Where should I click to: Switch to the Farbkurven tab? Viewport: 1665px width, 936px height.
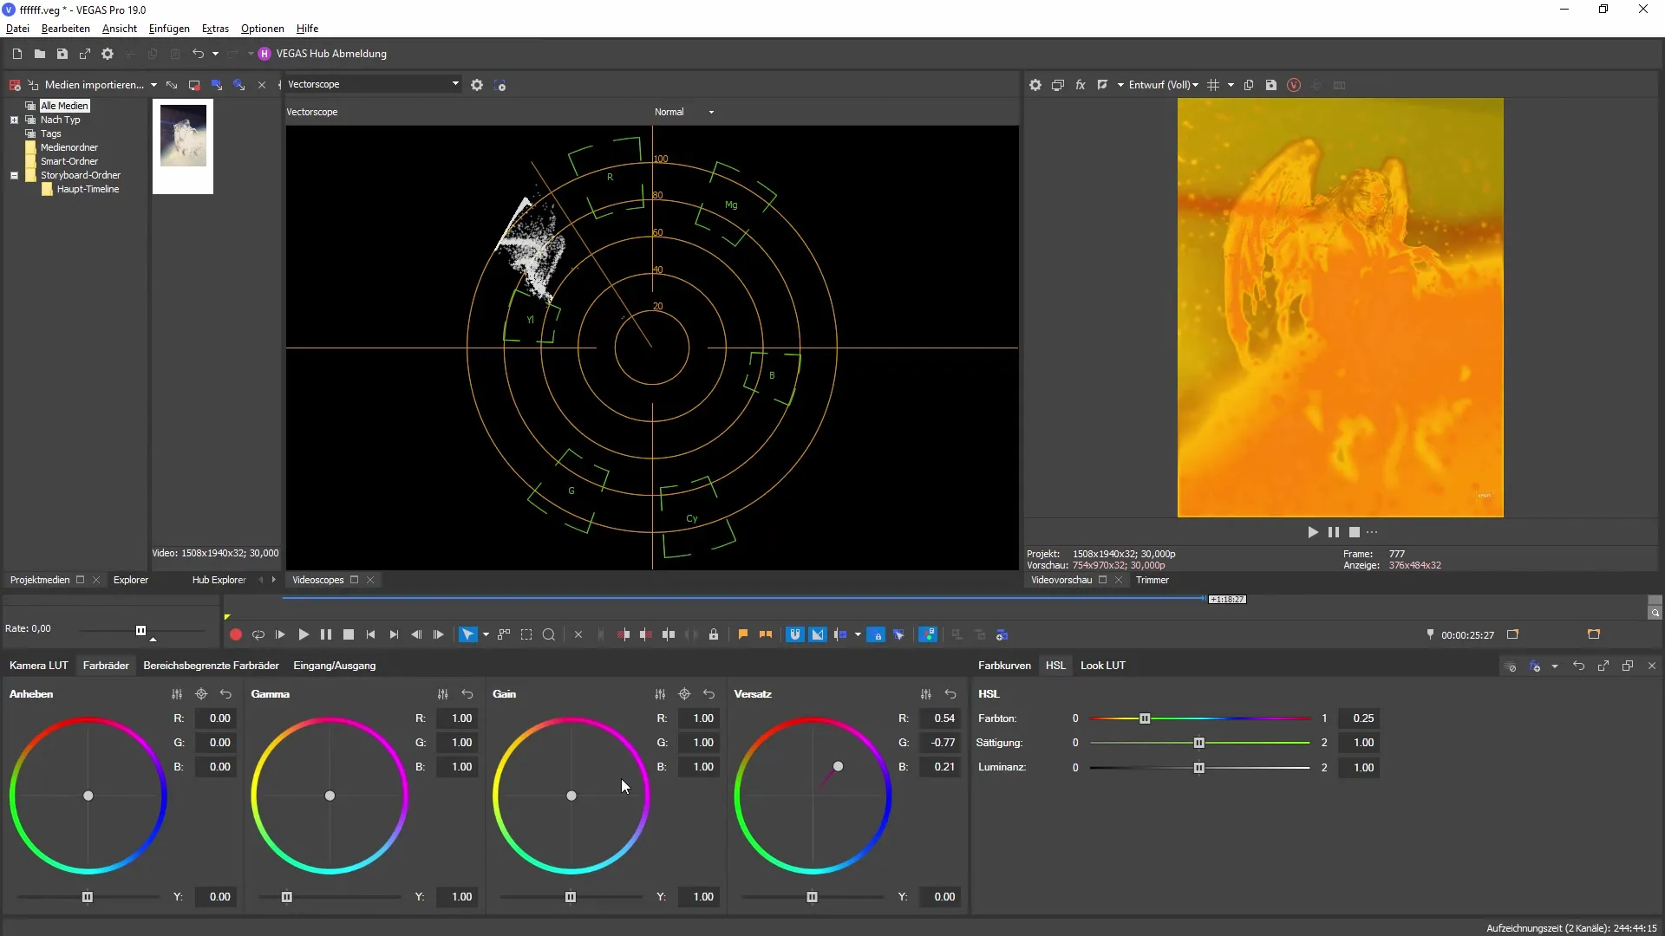tap(1004, 666)
